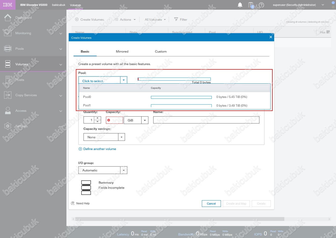
Task: Click the Monitoring sidebar icon
Action: 8,33
